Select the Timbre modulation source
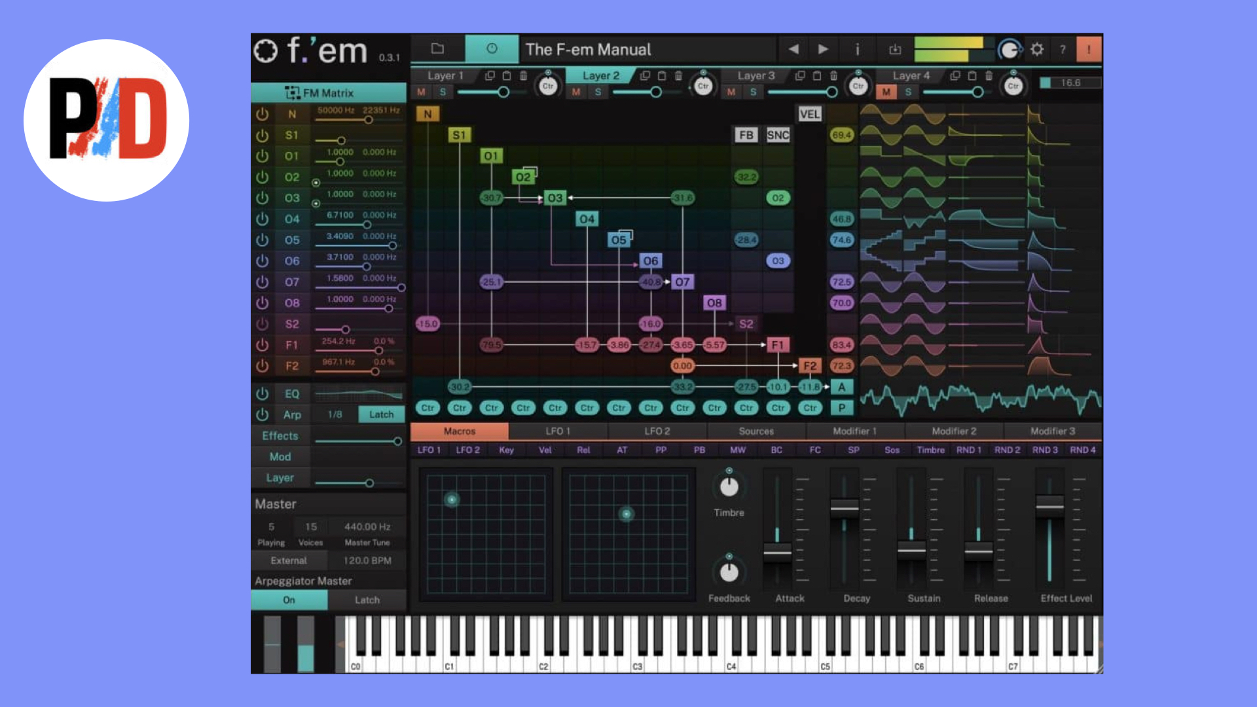1257x707 pixels. [x=930, y=450]
